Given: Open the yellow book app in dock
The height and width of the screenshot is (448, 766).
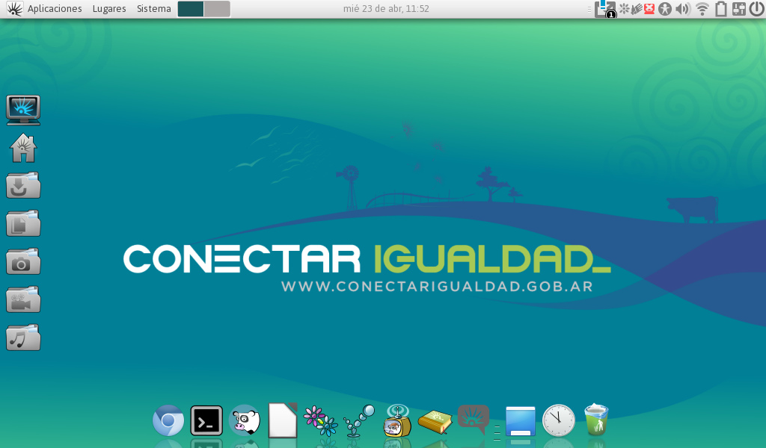Looking at the screenshot, I should [435, 422].
